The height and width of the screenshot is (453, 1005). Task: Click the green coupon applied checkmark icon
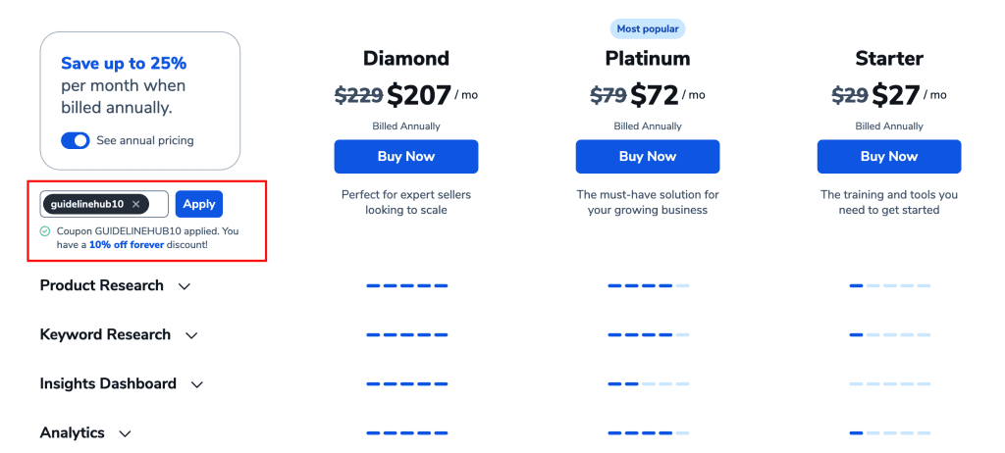coord(45,231)
